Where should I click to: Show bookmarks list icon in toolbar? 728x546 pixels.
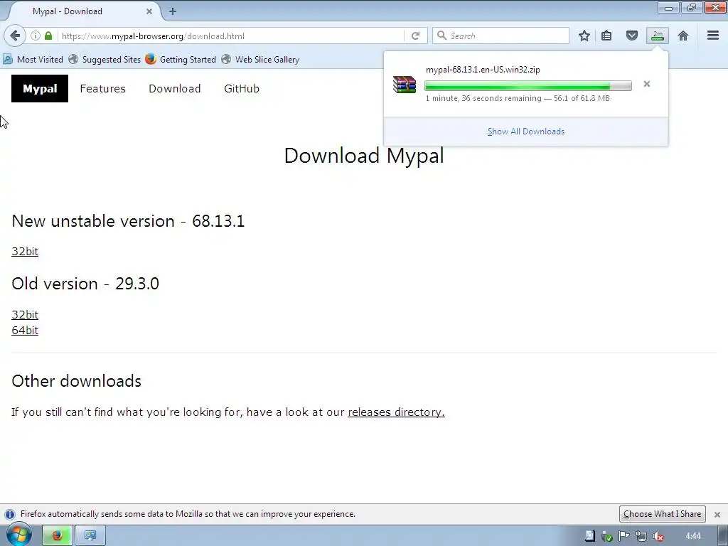click(x=606, y=36)
